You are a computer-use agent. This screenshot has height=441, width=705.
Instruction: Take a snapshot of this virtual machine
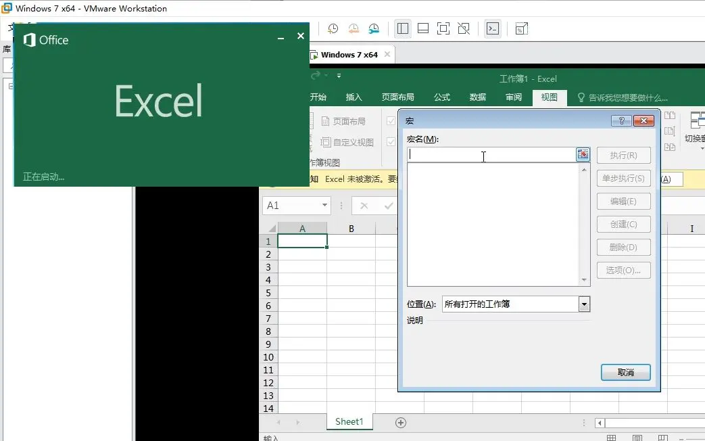333,29
